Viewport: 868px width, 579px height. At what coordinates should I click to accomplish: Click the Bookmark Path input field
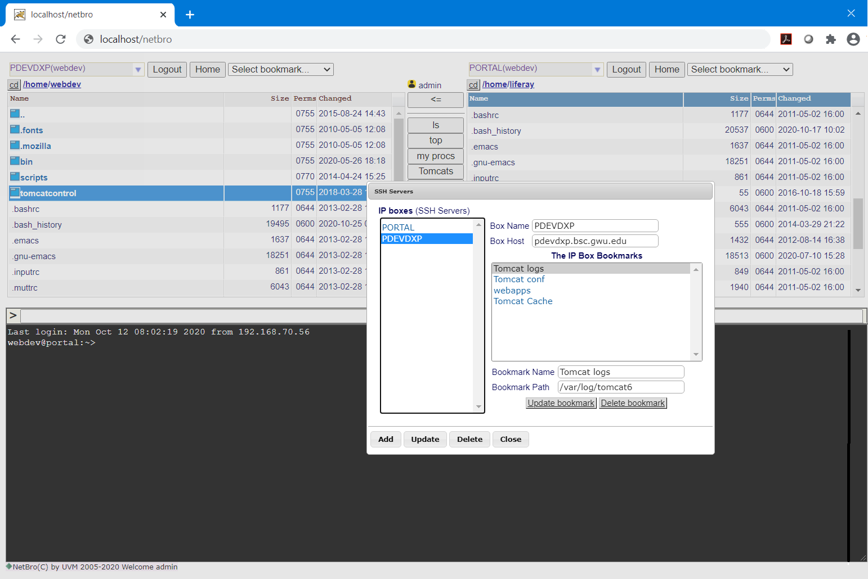coord(620,387)
